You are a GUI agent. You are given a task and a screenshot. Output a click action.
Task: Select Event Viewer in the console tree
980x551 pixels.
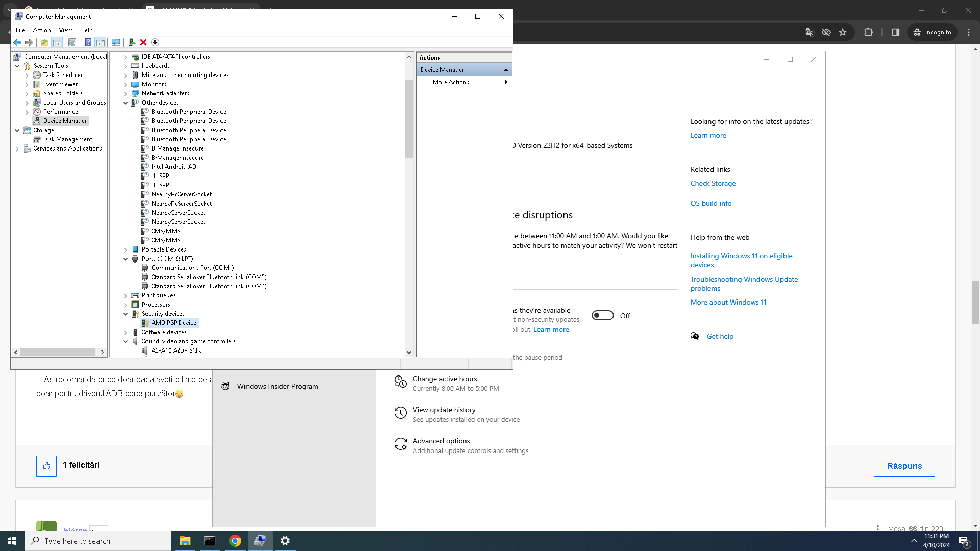pos(60,84)
